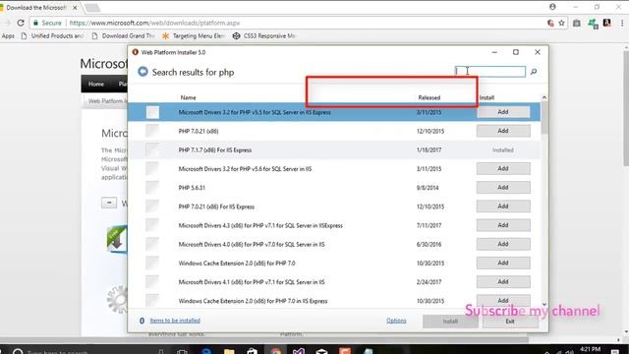Click the Installed status for PHP 7.1.7

[x=503, y=149]
